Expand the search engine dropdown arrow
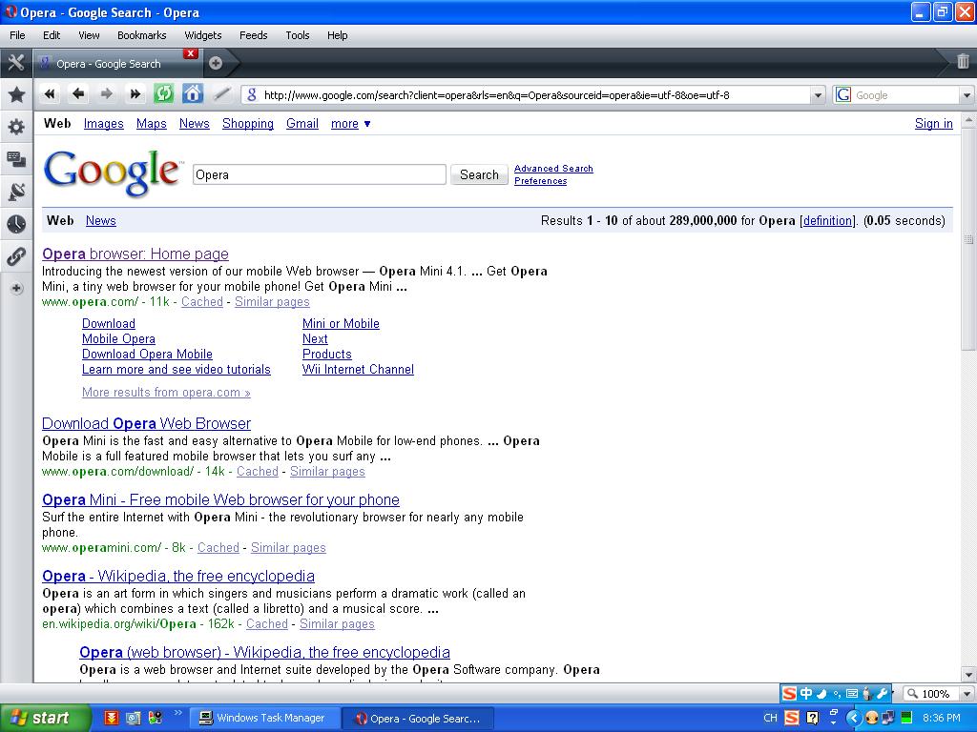The height and width of the screenshot is (732, 977). [967, 95]
